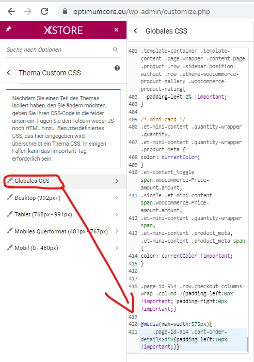Click the browser forward arrow
This screenshot has height=362, width=254.
pos(28,11)
